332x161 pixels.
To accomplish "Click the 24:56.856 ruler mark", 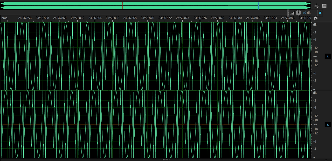I will 25,18.
